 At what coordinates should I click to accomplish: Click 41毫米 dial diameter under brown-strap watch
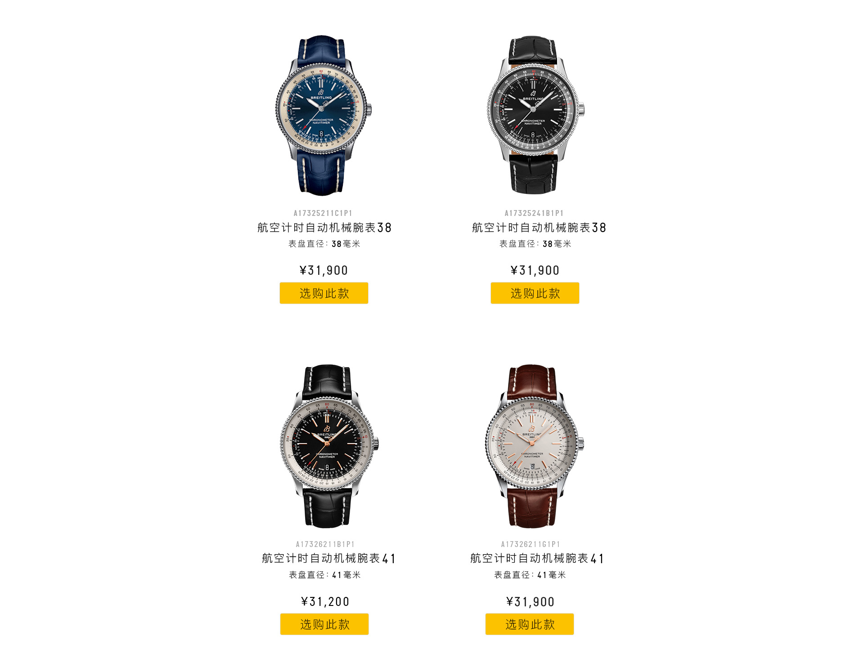[552, 575]
